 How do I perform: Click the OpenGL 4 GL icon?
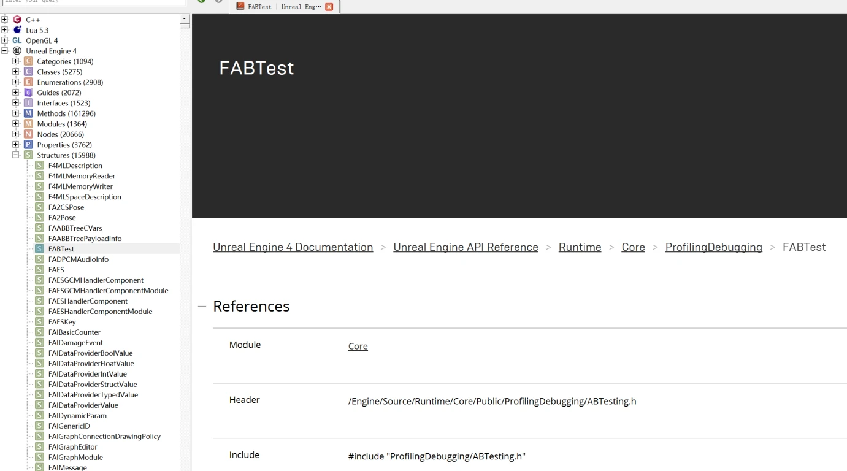pos(17,40)
